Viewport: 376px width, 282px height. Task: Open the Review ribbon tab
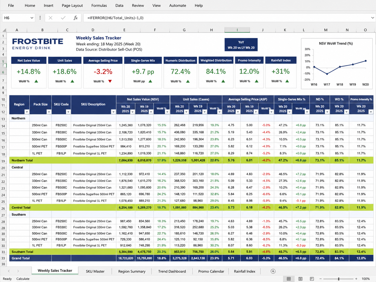[x=138, y=5]
